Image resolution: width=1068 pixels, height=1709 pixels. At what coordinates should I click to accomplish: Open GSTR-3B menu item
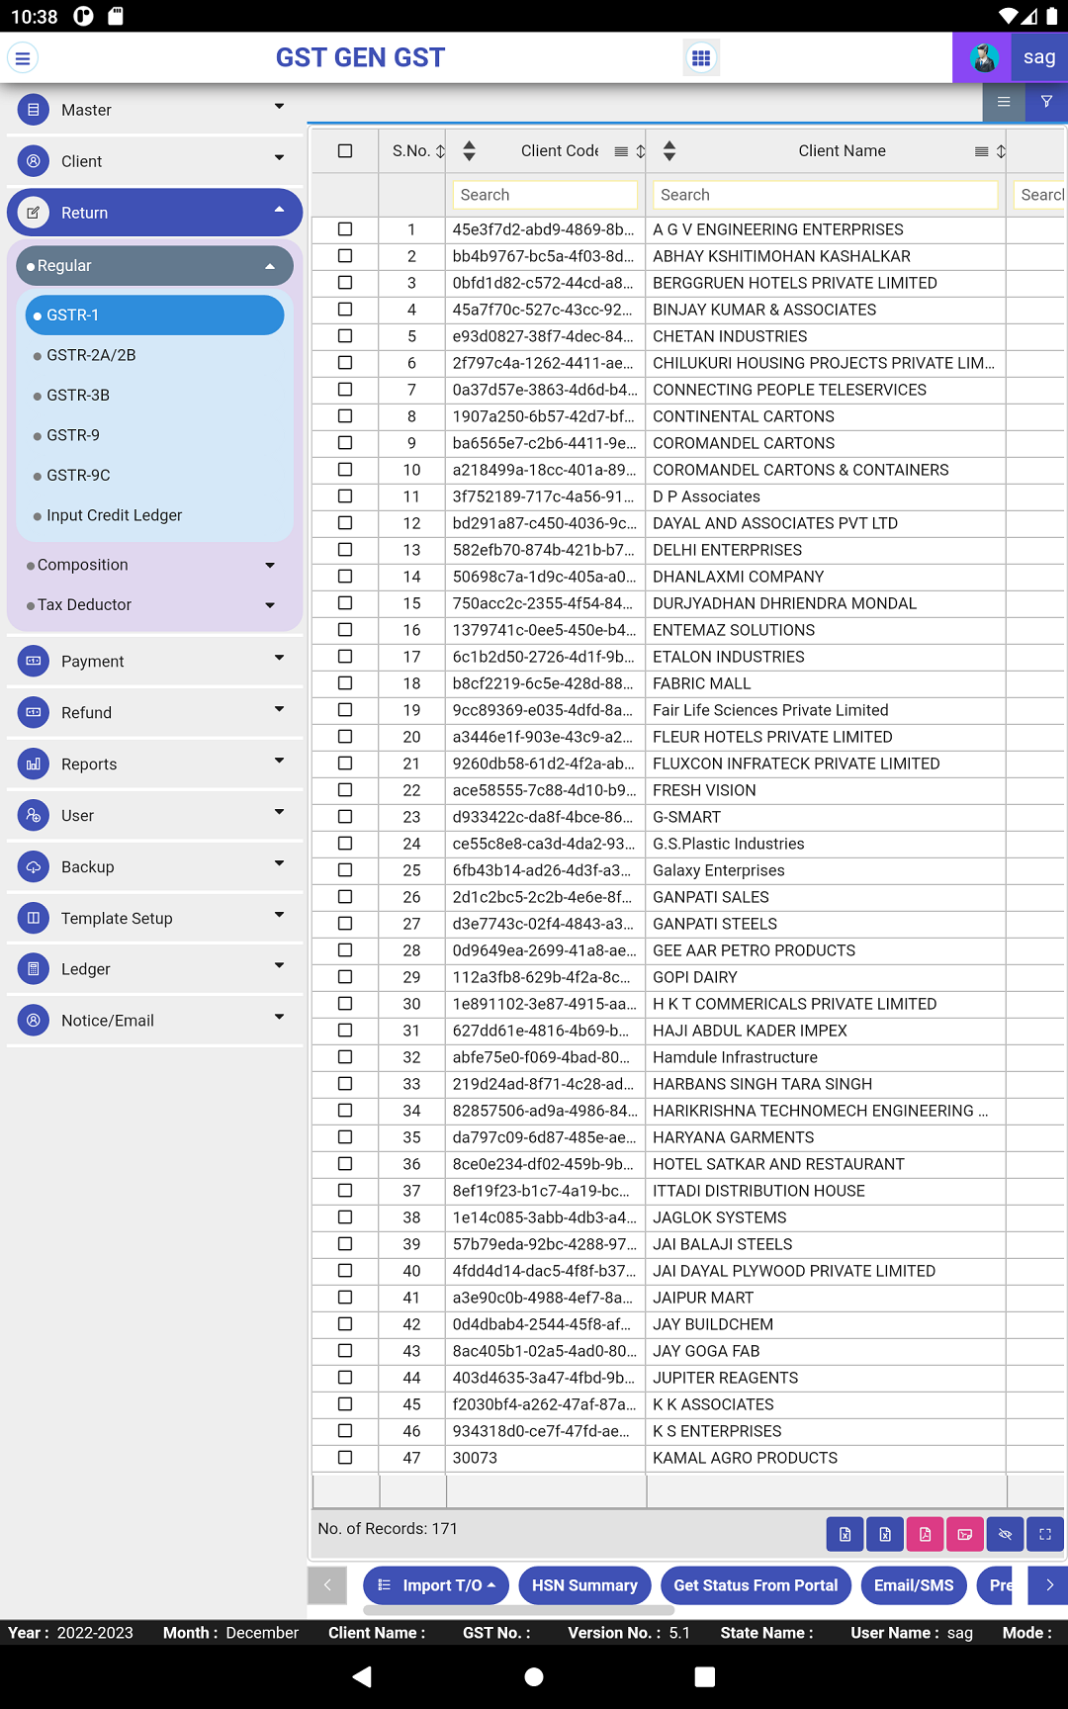click(x=78, y=396)
